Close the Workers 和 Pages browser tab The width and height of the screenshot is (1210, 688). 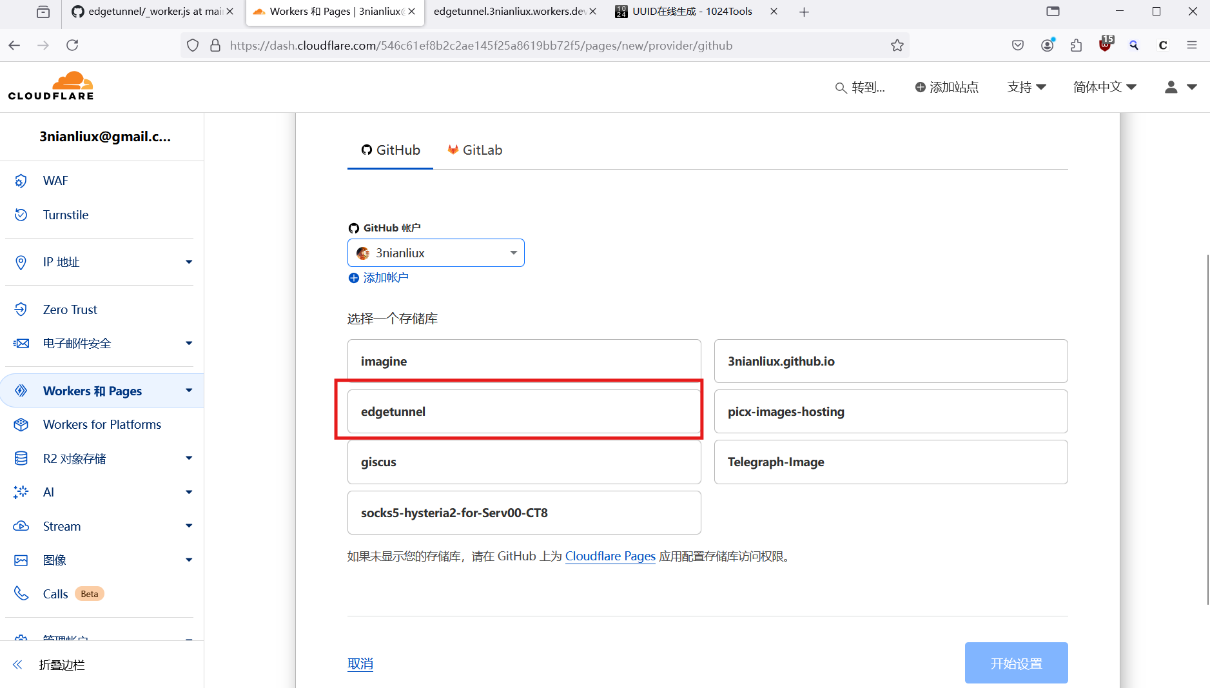(411, 12)
